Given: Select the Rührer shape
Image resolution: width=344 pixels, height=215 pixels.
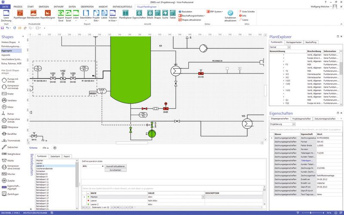Looking at the screenshot, I should 8,114.
